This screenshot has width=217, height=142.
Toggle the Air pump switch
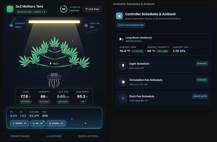38,123
